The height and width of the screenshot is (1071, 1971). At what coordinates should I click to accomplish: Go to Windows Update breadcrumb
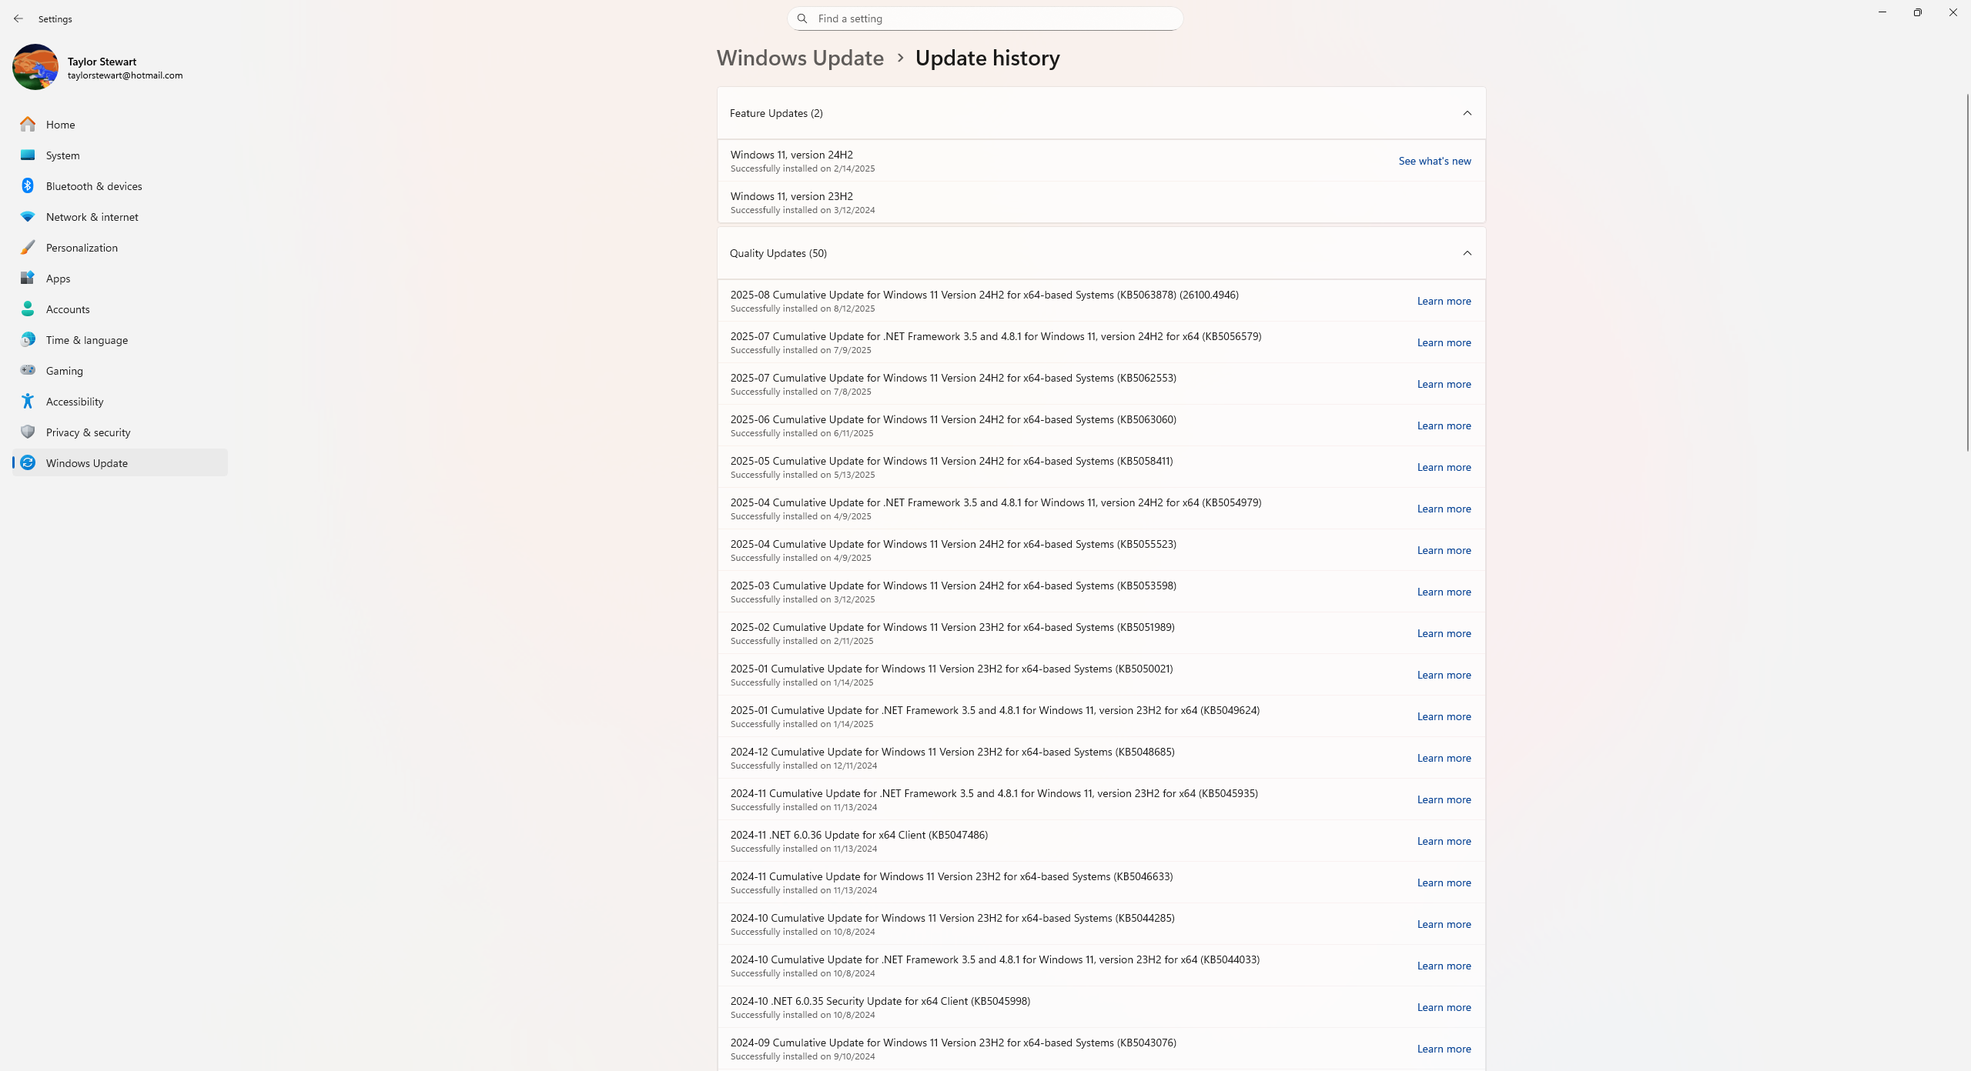click(x=800, y=58)
